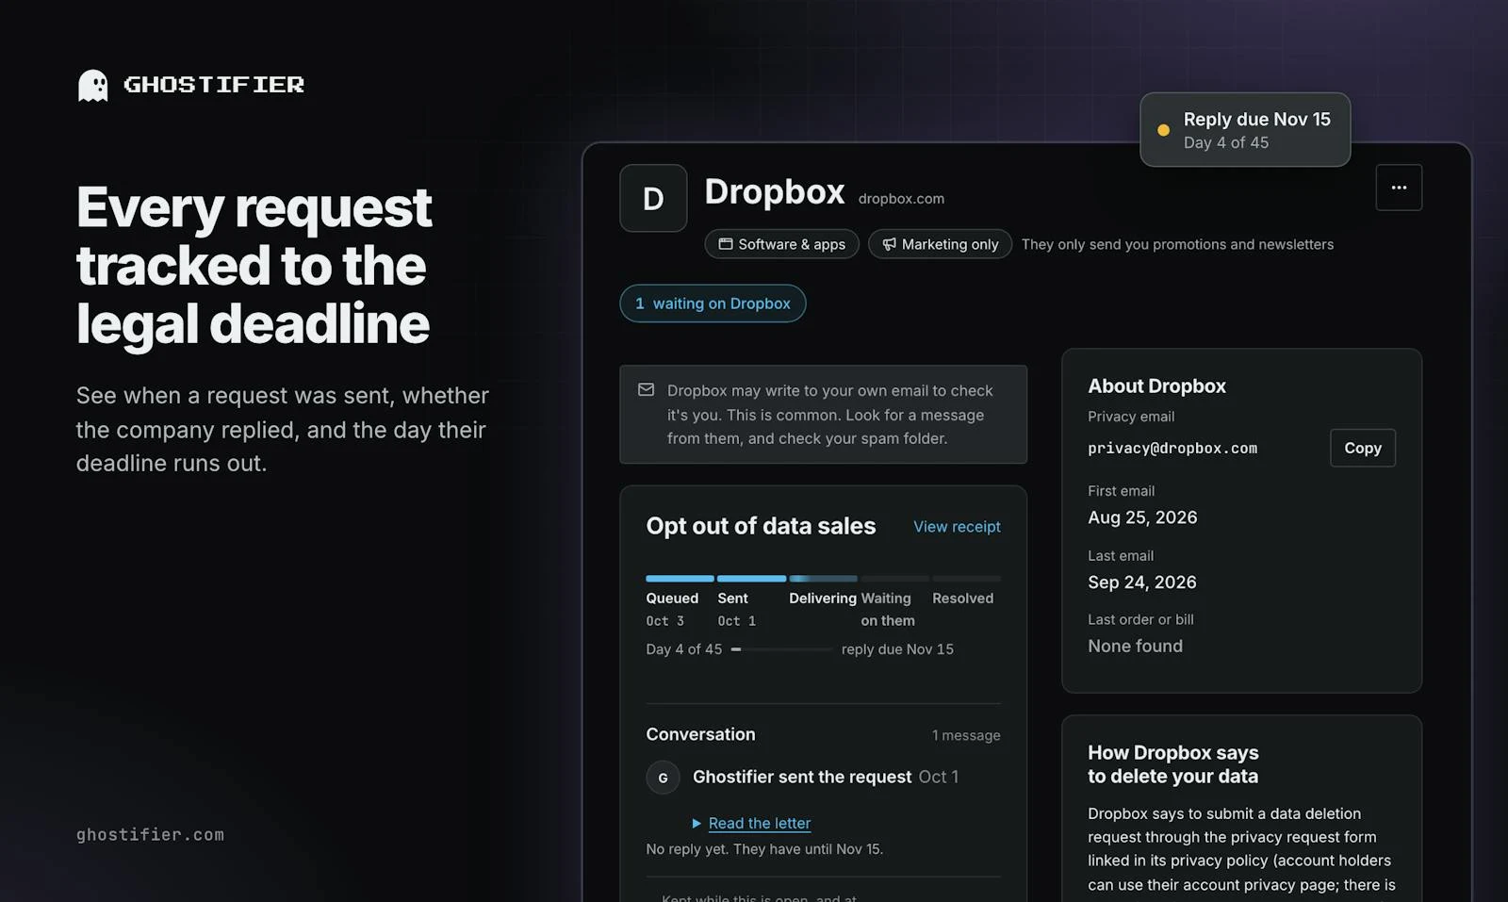Click the Ghostifier sent the request message row
This screenshot has width=1508, height=902.
(x=823, y=778)
